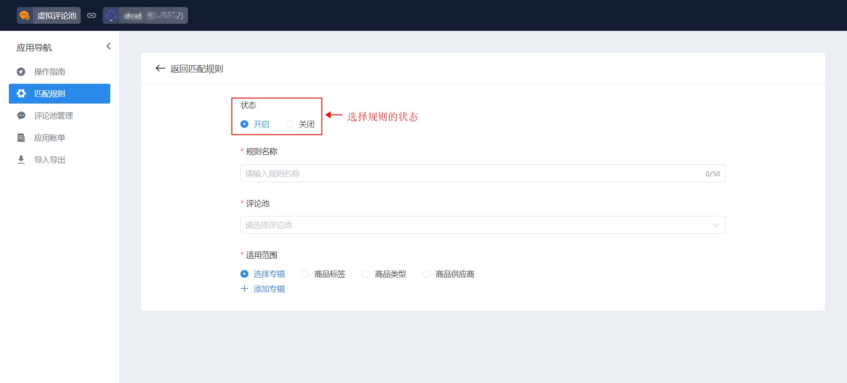Click the orange chat bubble app icon

click(x=25, y=15)
